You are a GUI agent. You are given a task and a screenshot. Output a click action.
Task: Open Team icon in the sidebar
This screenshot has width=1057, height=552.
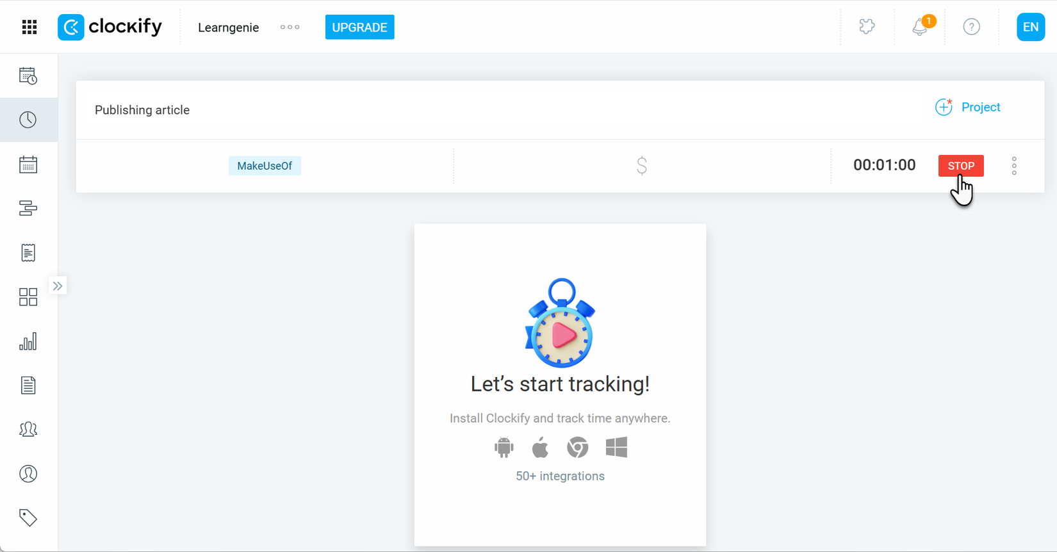(28, 429)
